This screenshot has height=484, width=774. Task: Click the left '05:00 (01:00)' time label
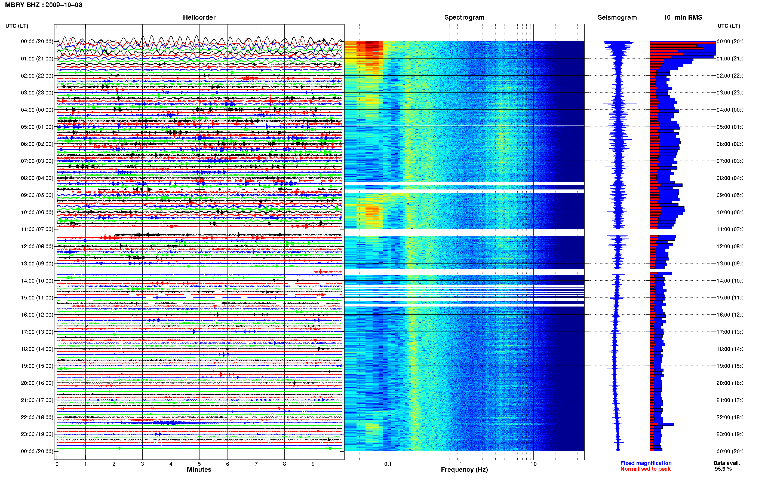37,127
